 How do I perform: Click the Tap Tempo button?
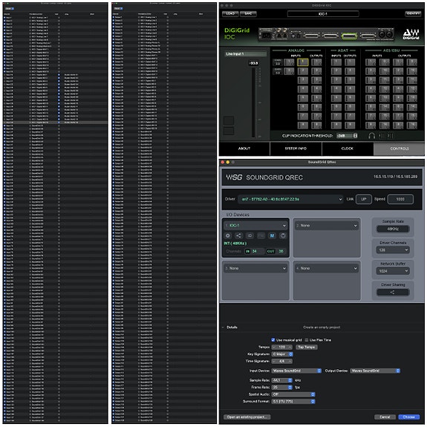click(x=307, y=347)
